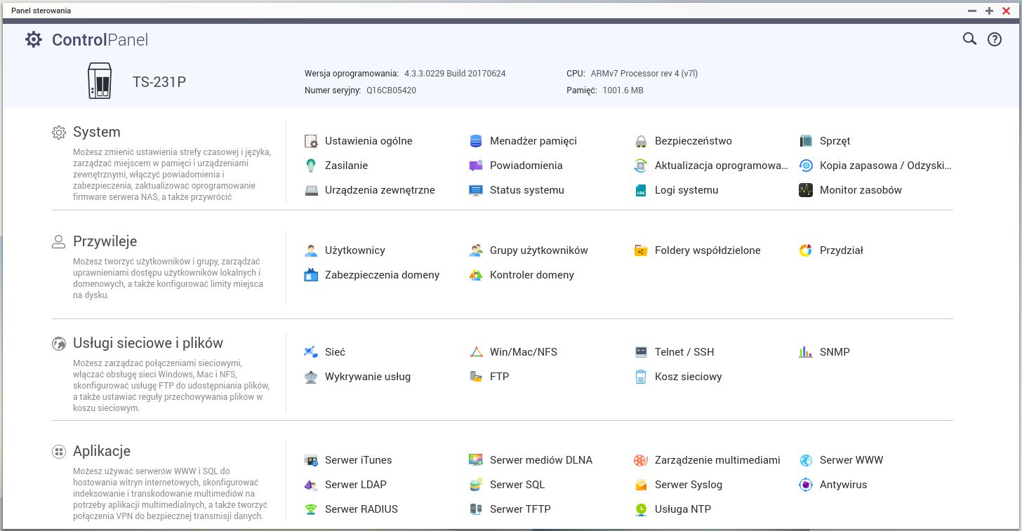The image size is (1022, 531).
Task: Open Monitor zasobów icon
Action: click(806, 190)
